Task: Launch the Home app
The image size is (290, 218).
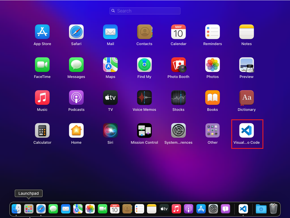Action: click(x=76, y=131)
